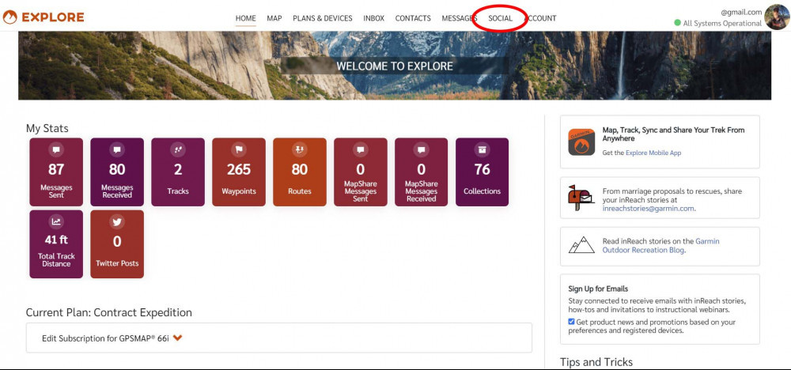791x370 pixels.
Task: Click the WELCOME TO EXPLORE banner title
Action: [x=395, y=66]
